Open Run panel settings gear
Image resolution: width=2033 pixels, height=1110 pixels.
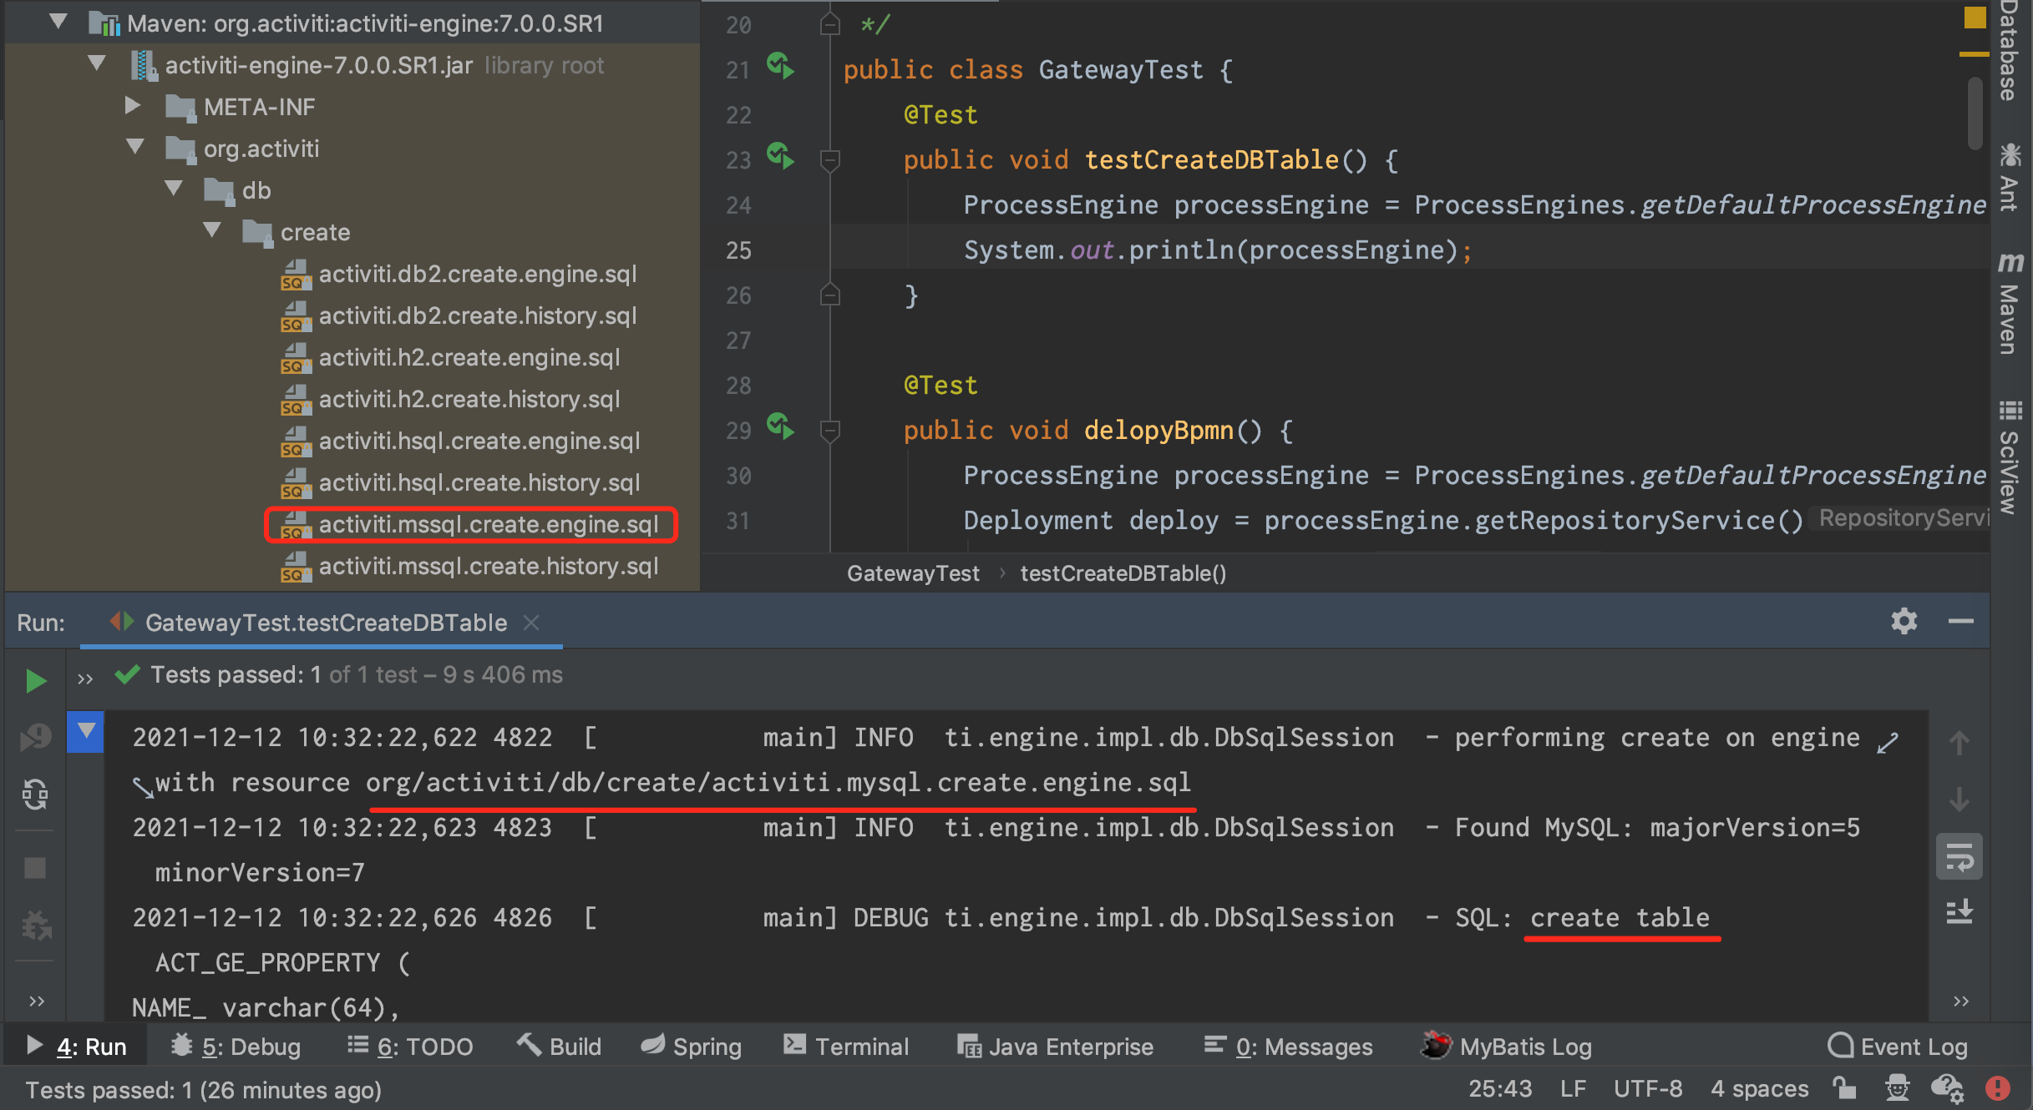tap(1904, 622)
